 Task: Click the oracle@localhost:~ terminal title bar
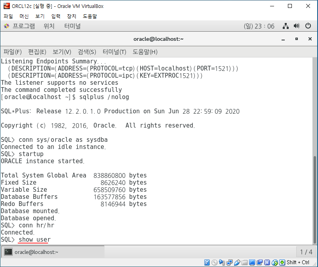pyautogui.click(x=158, y=39)
